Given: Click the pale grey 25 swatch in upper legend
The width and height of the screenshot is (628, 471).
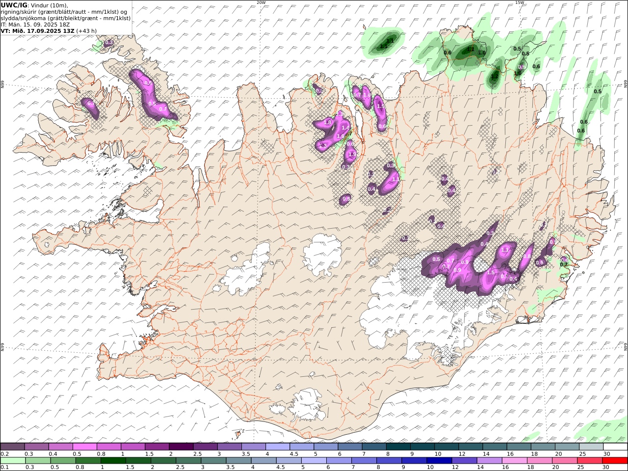Looking at the screenshot, I should 591,446.
